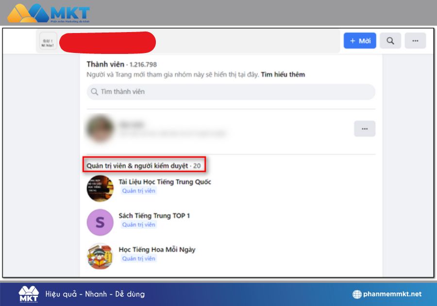The height and width of the screenshot is (306, 437).
Task: Click 'Quản trị viên & người kiểm duyệt · 20' heading
Action: pos(144,166)
